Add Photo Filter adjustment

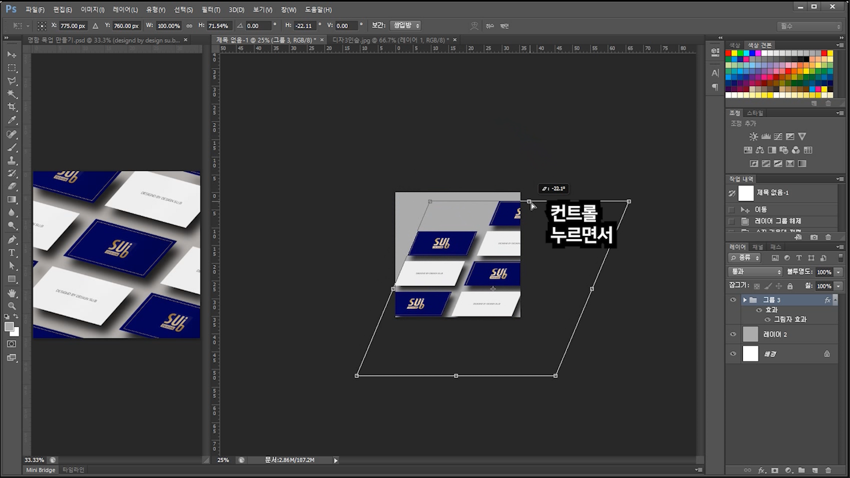tap(784, 150)
